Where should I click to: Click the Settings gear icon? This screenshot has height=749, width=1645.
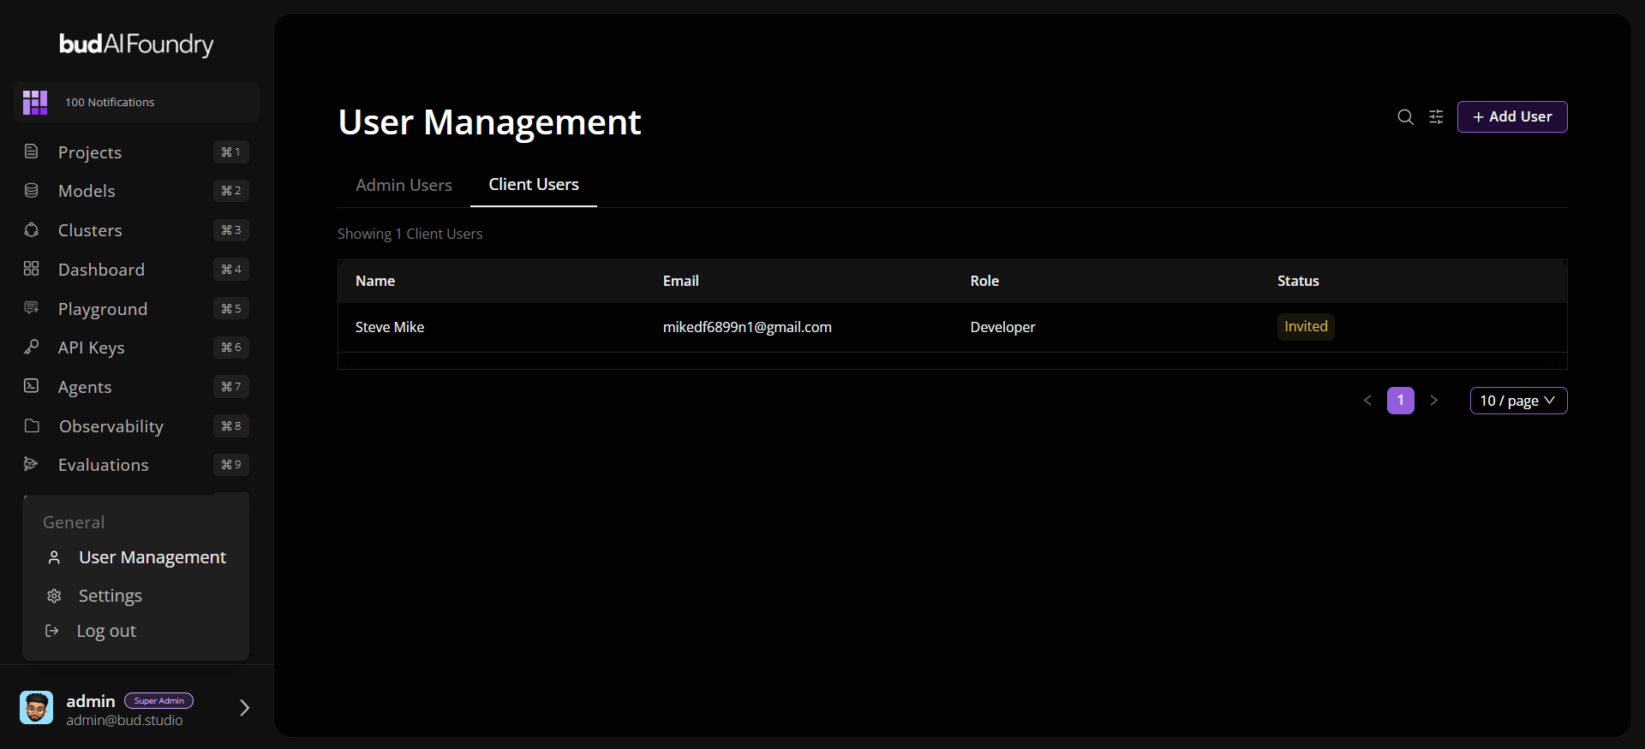coord(54,596)
